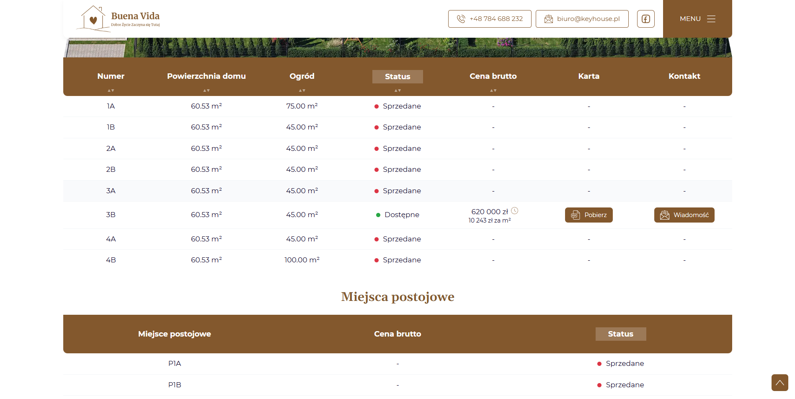Click house number 1B cell
Image resolution: width=795 pixels, height=399 pixels.
111,127
